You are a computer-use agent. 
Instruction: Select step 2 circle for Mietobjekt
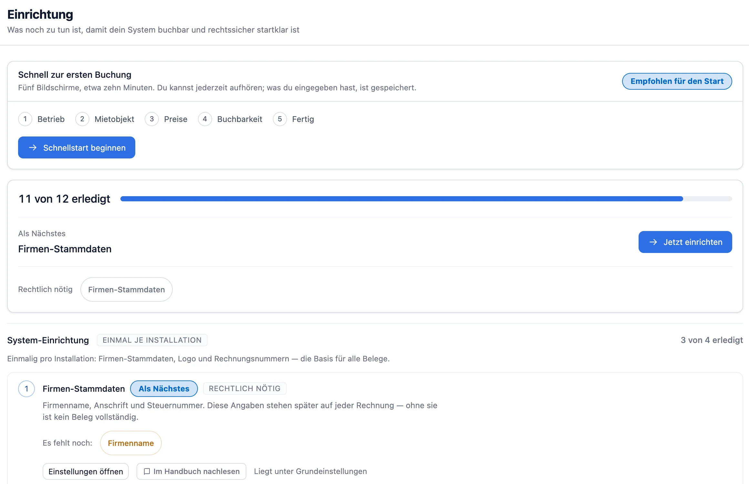pyautogui.click(x=82, y=119)
